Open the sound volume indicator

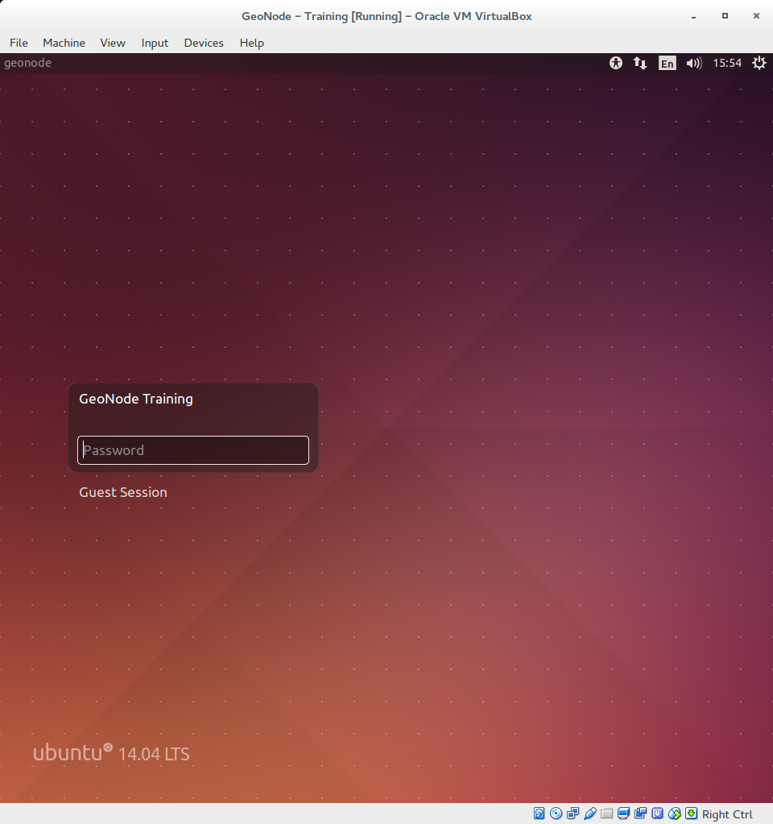(x=694, y=63)
